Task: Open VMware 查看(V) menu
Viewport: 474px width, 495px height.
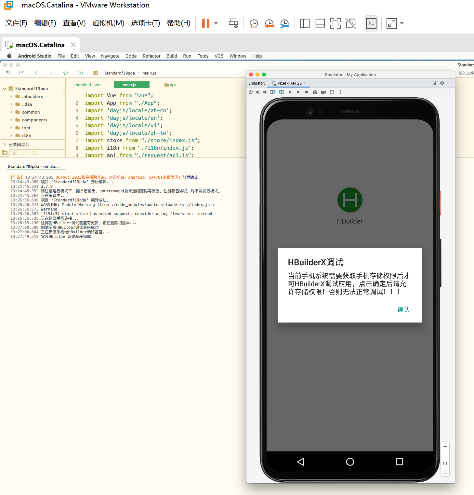Action: coord(74,23)
